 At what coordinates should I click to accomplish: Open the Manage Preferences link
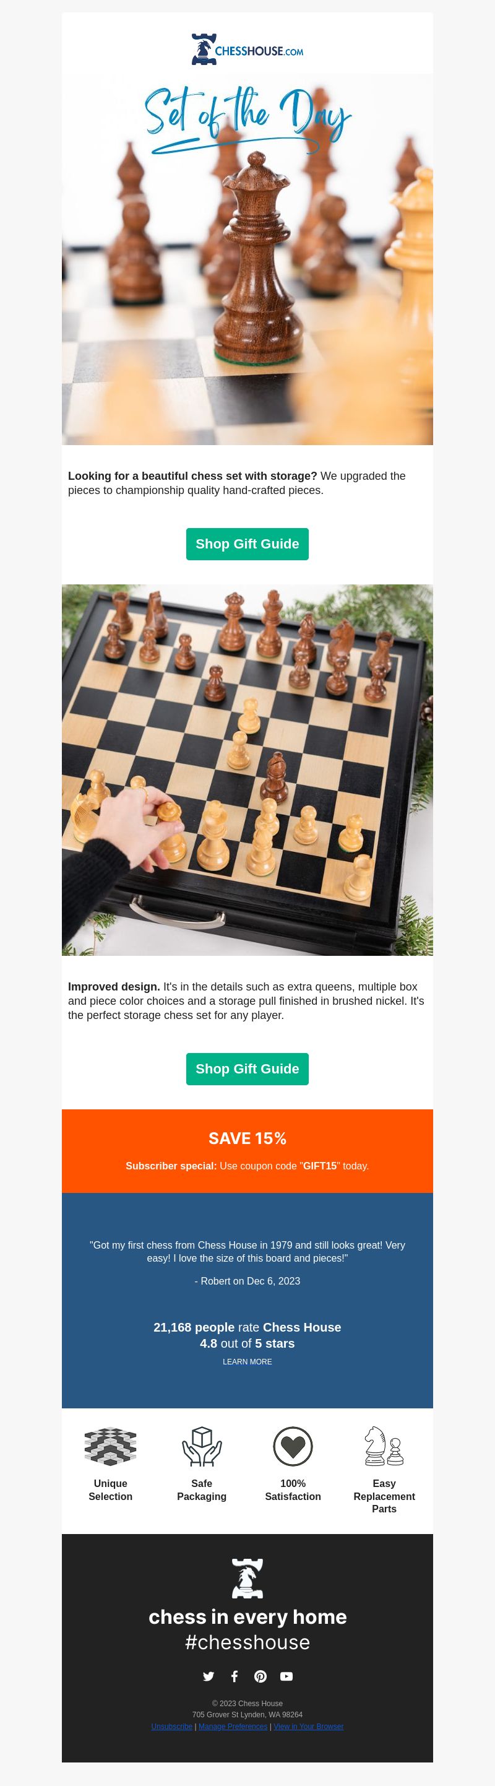233,1727
